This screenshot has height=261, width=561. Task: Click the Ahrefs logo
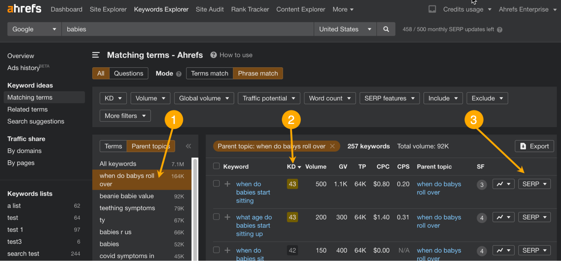click(24, 8)
